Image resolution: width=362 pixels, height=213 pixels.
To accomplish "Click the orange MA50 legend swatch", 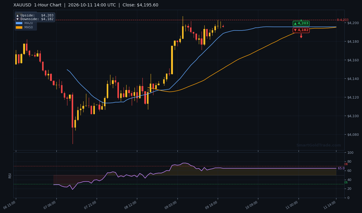I will [19, 27].
